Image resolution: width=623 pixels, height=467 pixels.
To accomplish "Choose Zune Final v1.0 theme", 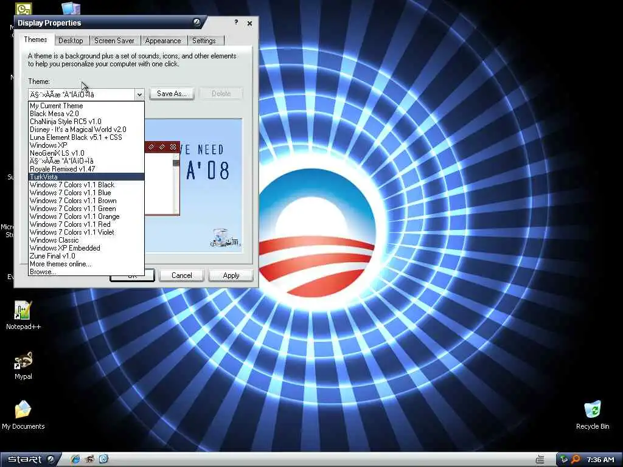I will 86,256.
